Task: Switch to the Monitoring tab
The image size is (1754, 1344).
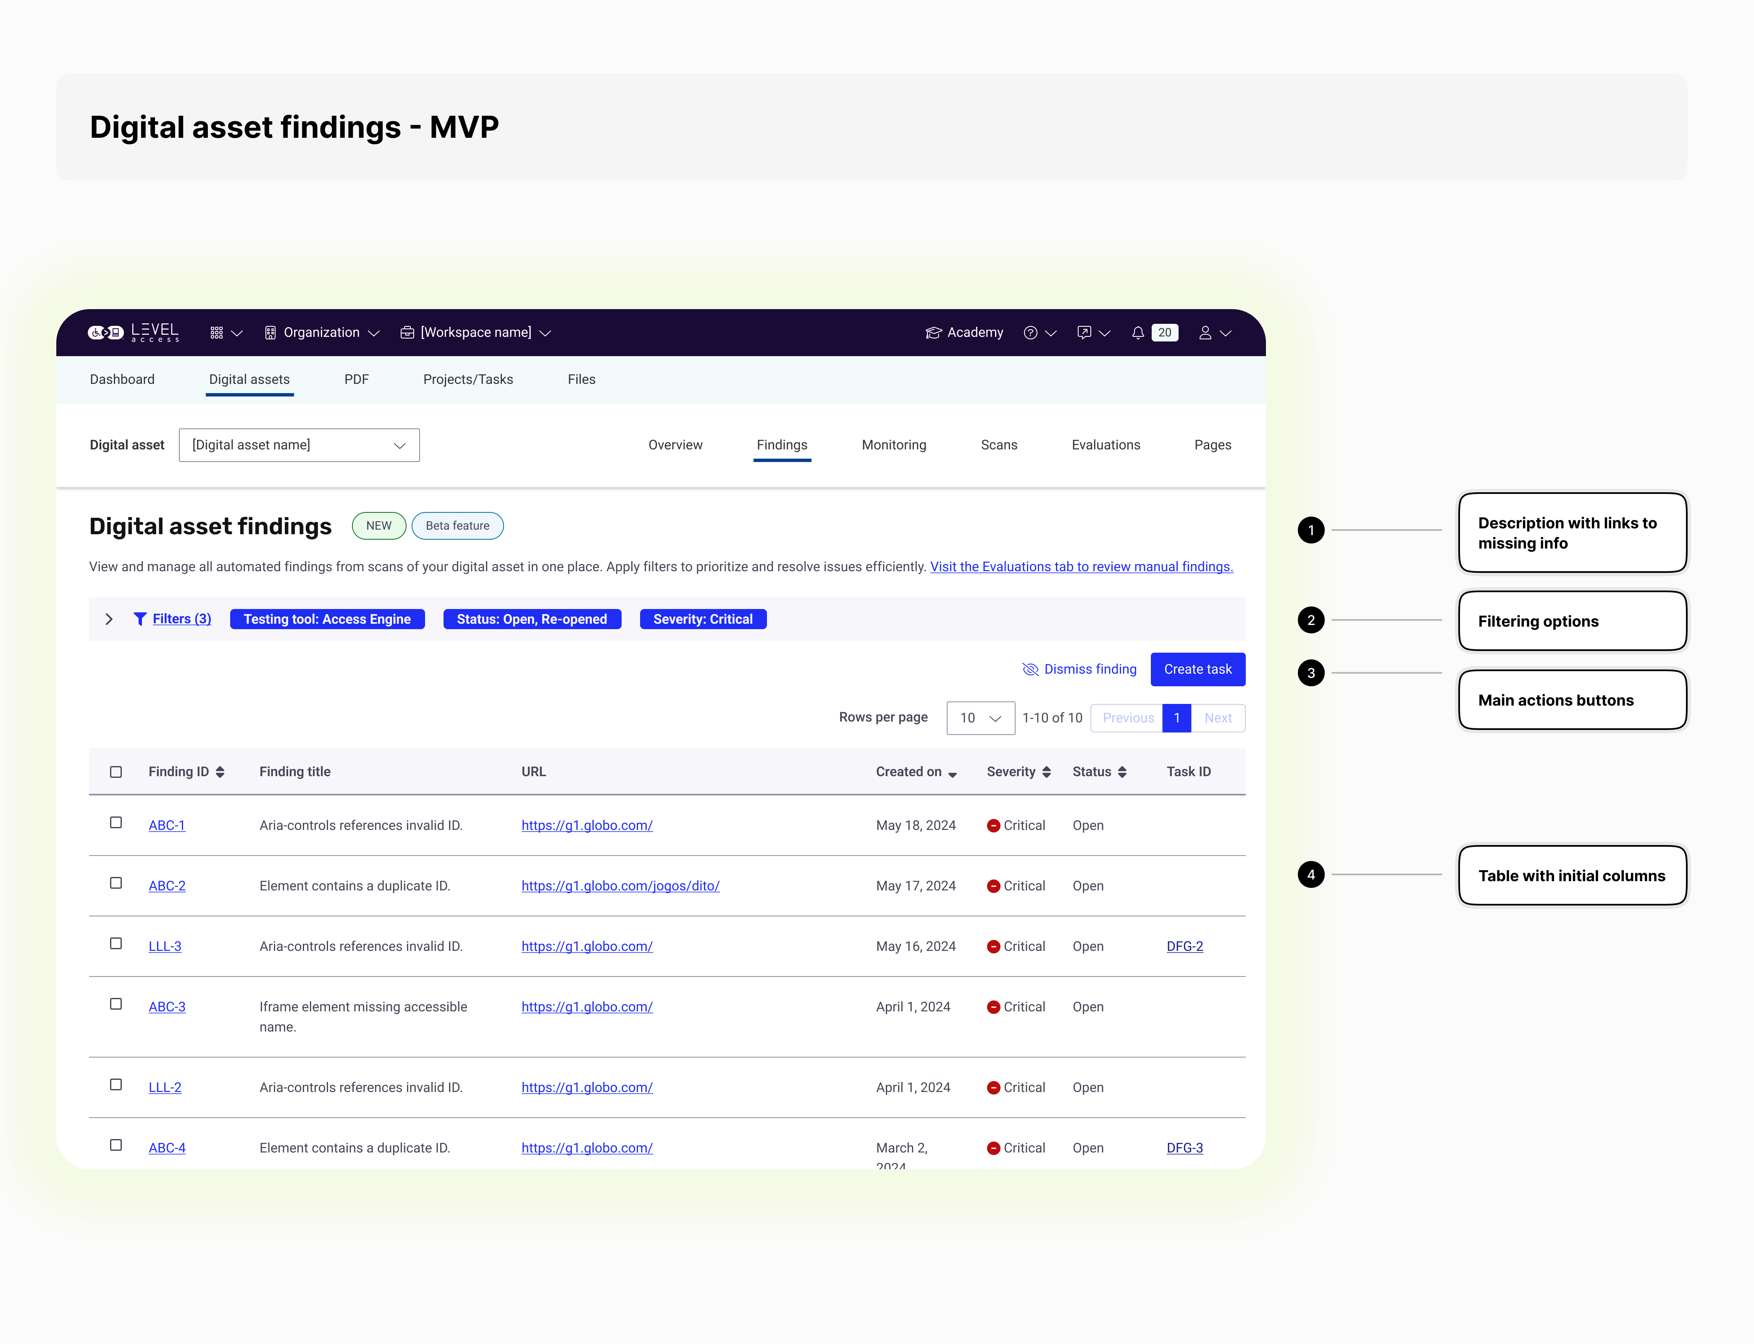Action: pyautogui.click(x=893, y=445)
